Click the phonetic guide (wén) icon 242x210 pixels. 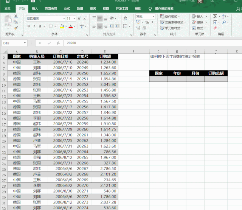[82, 26]
